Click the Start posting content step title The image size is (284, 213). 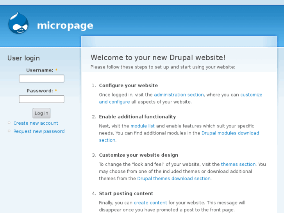coord(126,193)
